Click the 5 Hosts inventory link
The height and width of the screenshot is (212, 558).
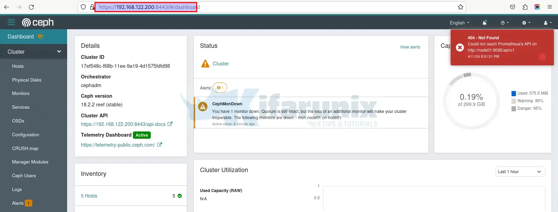coord(89,196)
